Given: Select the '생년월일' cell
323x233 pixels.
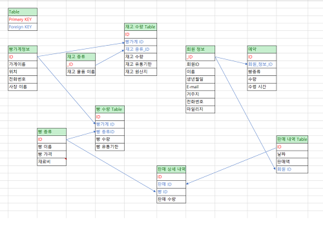Looking at the screenshot, I should (200, 79).
